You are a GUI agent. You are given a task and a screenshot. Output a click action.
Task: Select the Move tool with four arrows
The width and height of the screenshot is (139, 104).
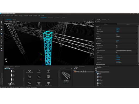[2, 22]
